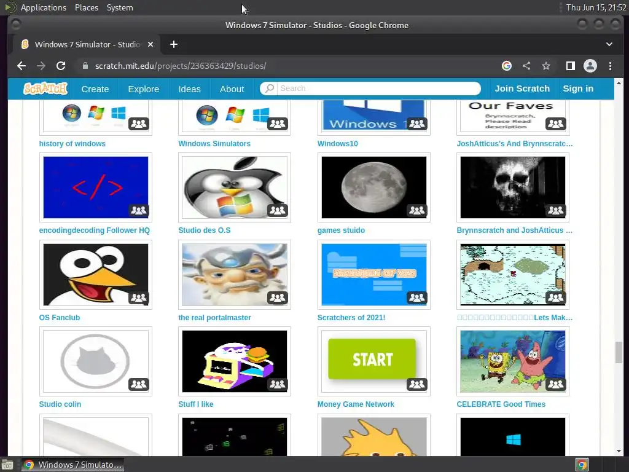Click studio icon on Money Game Network thumbnail
Viewport: 629px width, 472px height.
[x=417, y=384]
